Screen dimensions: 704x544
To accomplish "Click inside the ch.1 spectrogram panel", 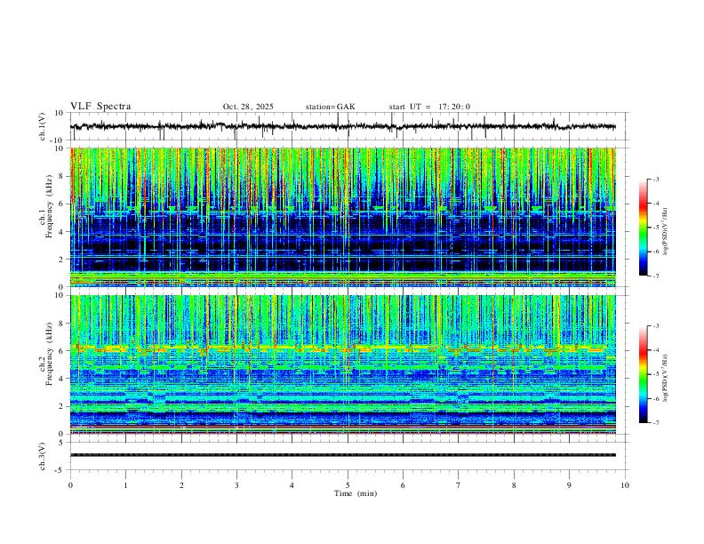I will pos(342,217).
